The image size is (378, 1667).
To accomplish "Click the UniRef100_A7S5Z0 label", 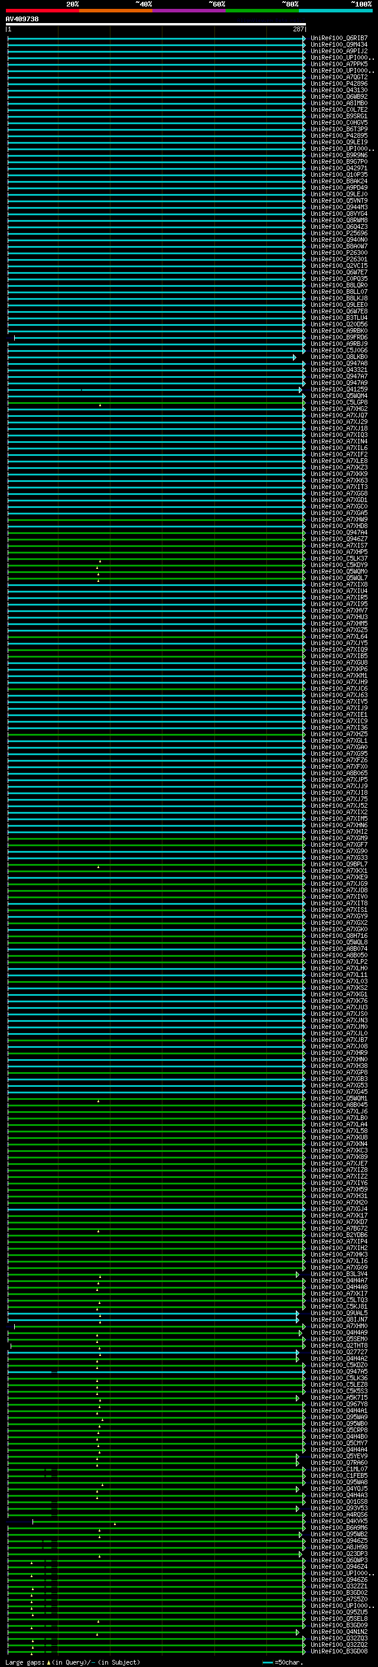I will [x=339, y=1599].
